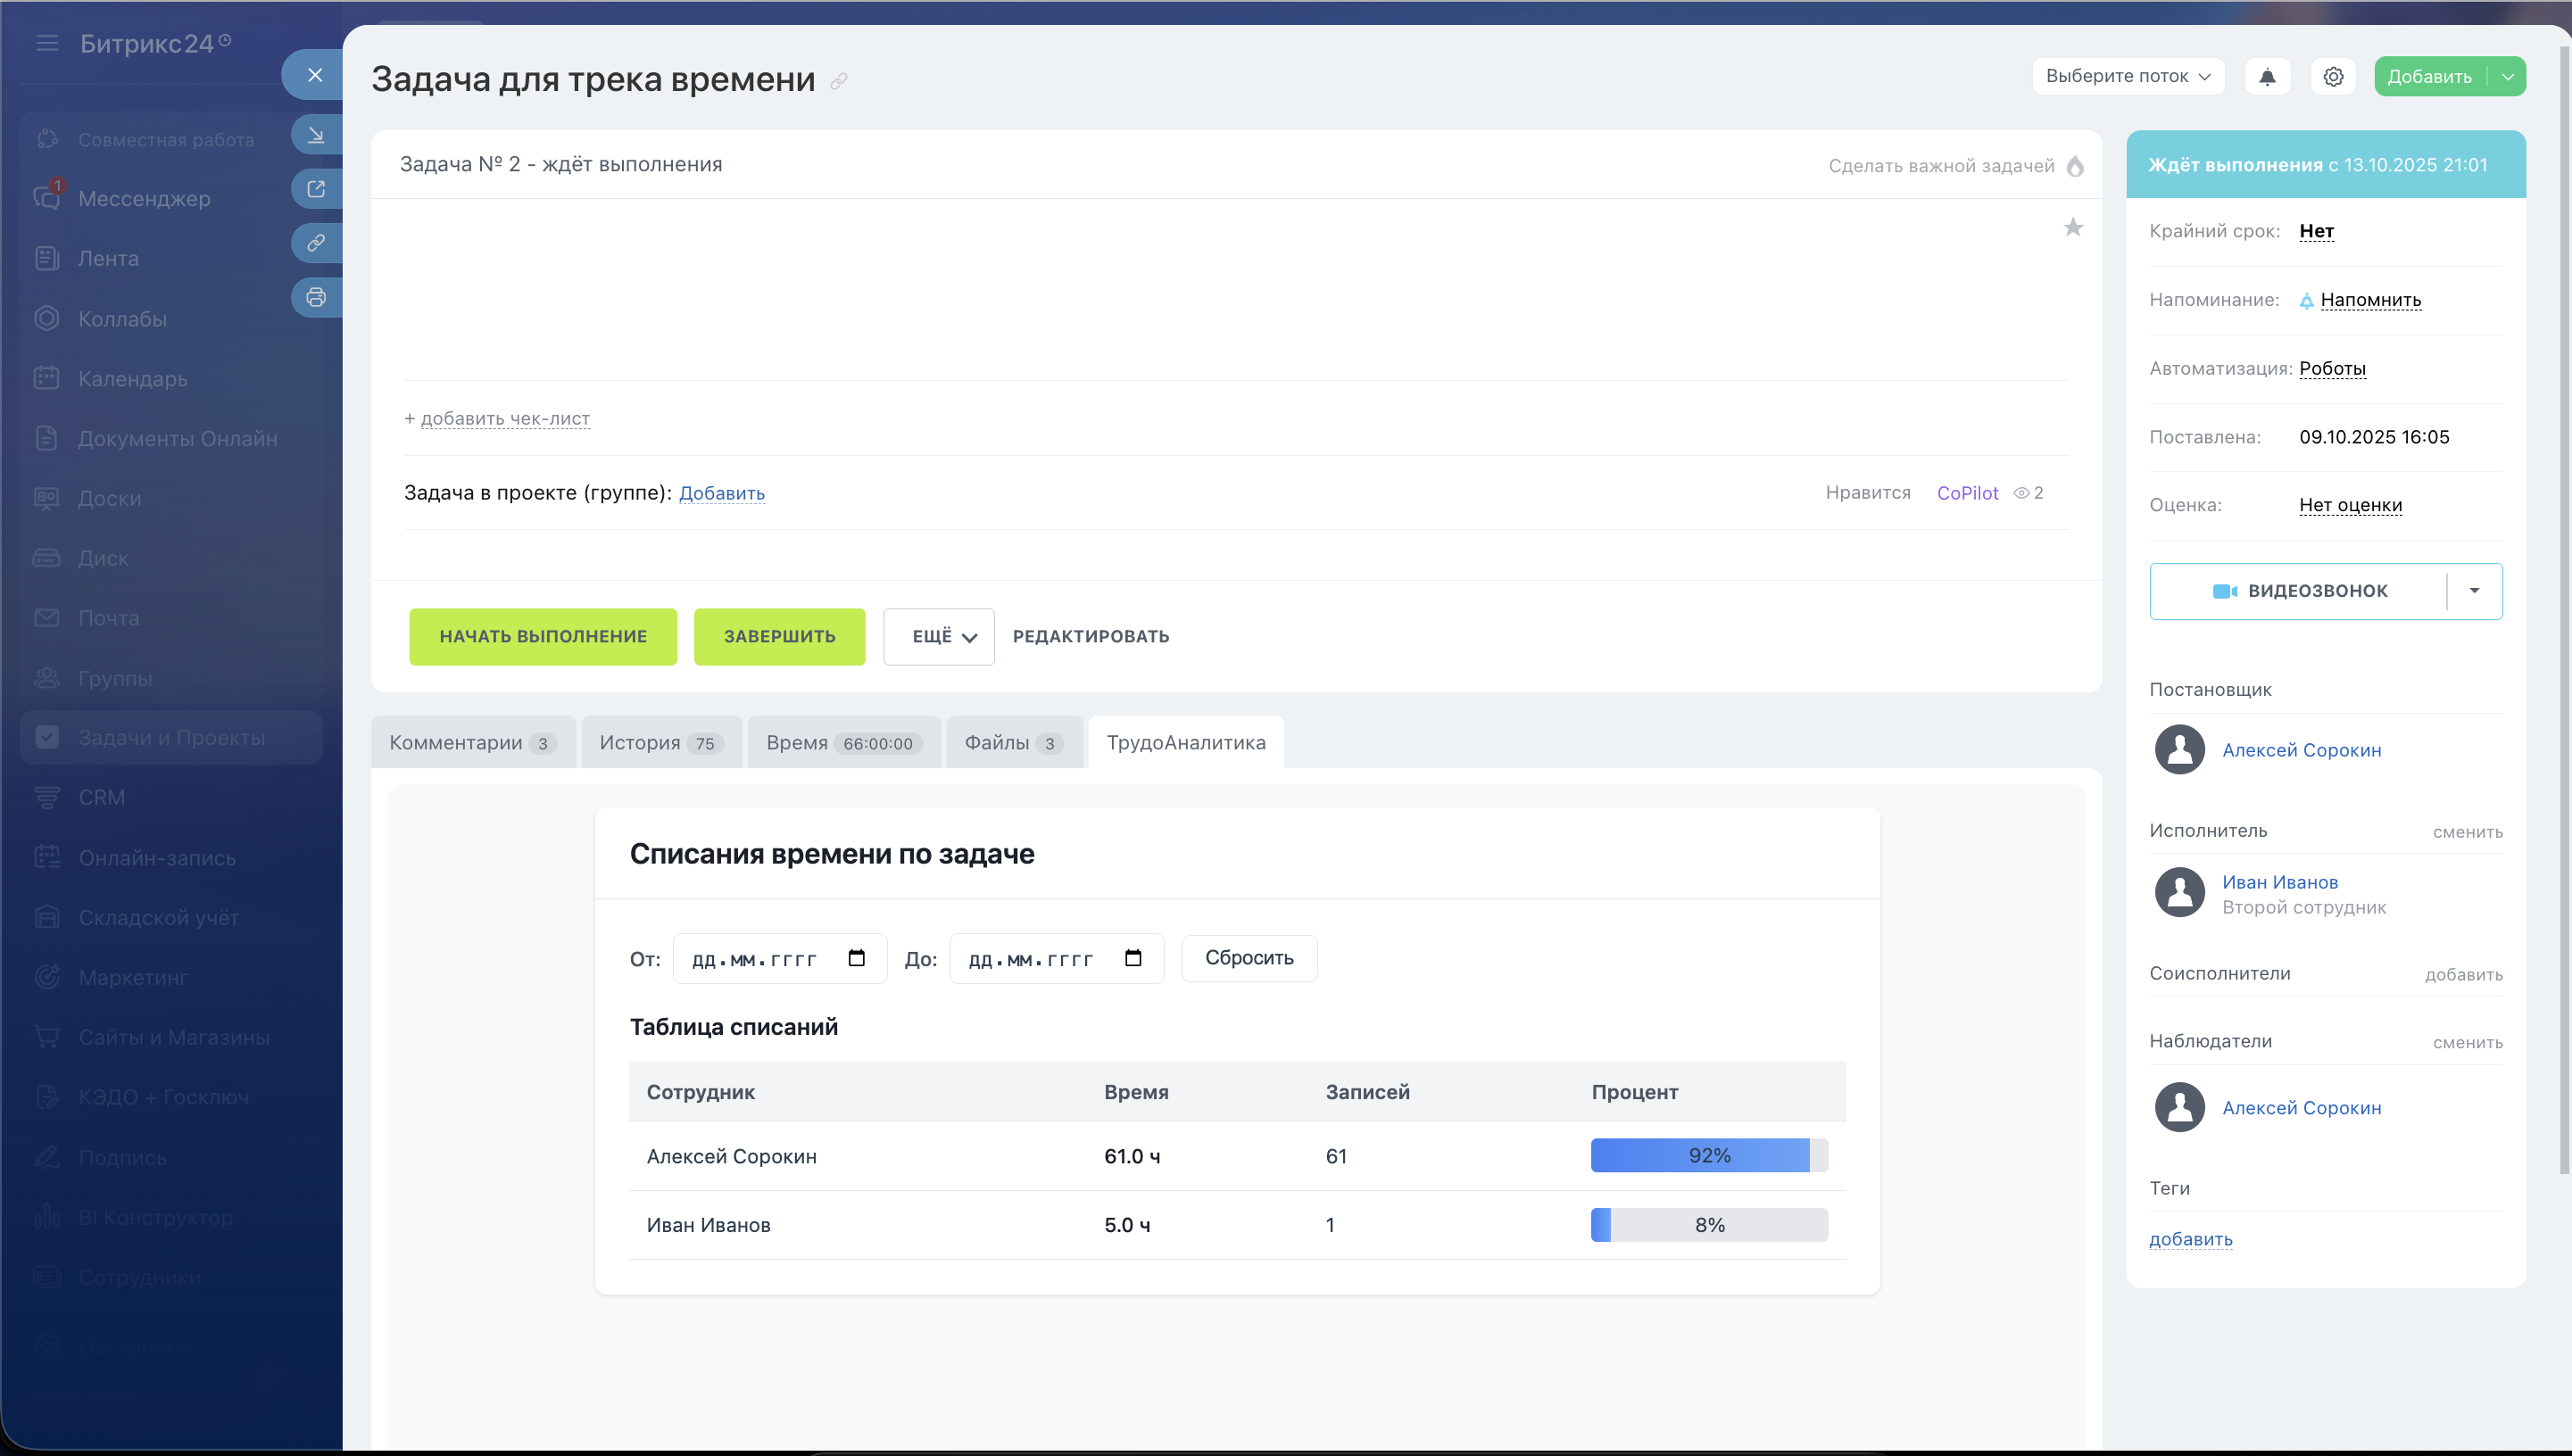Open the ЕЩЁ dropdown menu
This screenshot has height=1456, width=2572.
938,637
